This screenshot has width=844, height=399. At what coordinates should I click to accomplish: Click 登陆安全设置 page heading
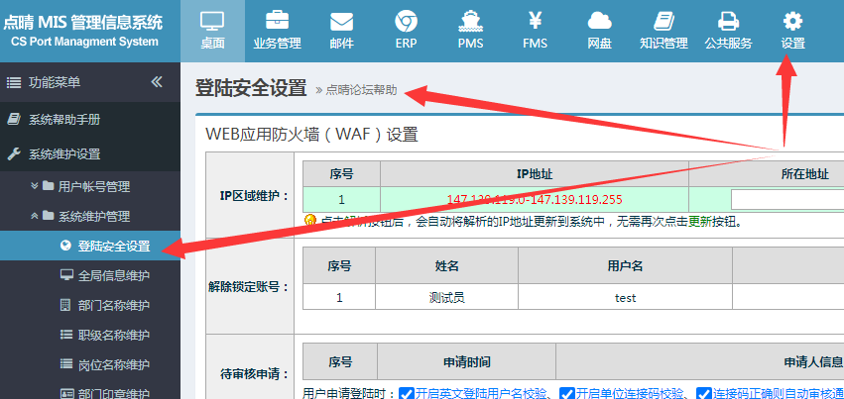click(251, 88)
